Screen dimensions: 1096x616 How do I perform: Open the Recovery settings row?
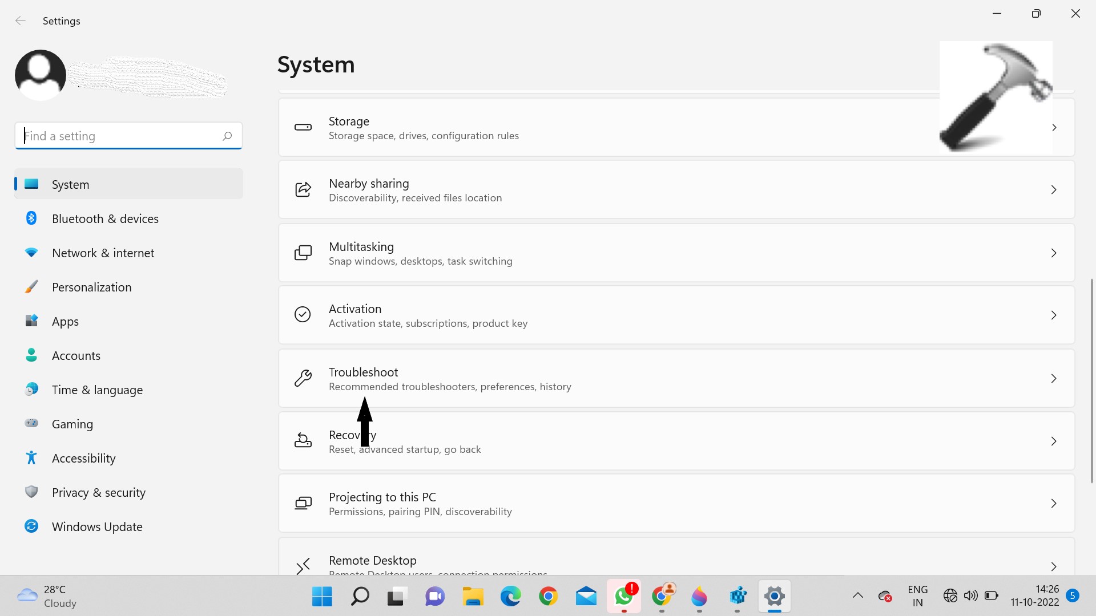(628, 441)
